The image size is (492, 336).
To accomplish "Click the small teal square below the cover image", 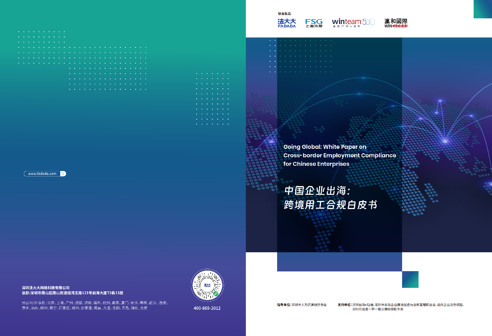I will pos(410,279).
